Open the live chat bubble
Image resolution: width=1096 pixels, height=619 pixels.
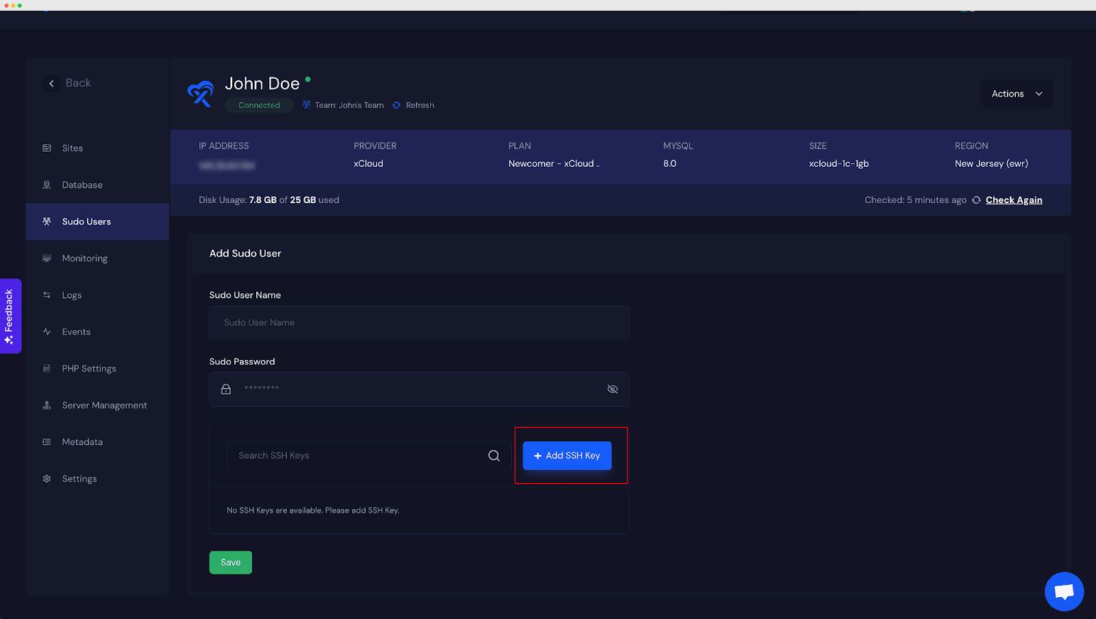coord(1064,591)
